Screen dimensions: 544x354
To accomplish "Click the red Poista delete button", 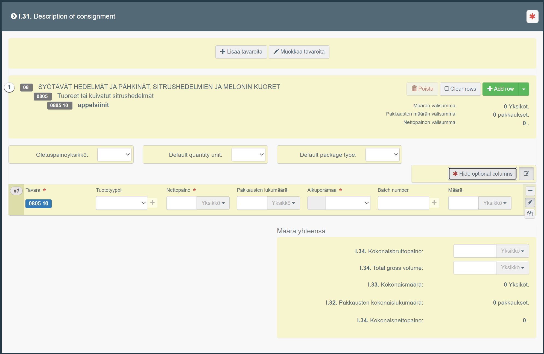I will pos(422,89).
